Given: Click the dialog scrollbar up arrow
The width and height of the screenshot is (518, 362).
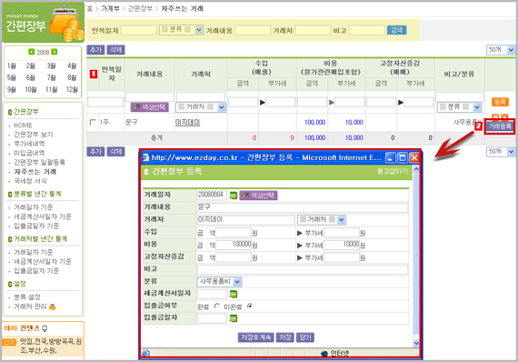Looking at the screenshot, I should point(416,169).
